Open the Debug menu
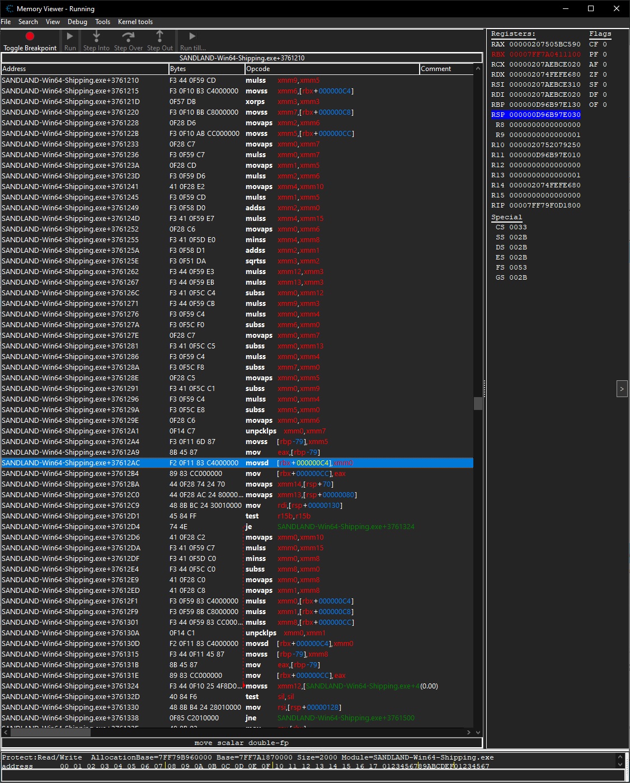 (77, 22)
